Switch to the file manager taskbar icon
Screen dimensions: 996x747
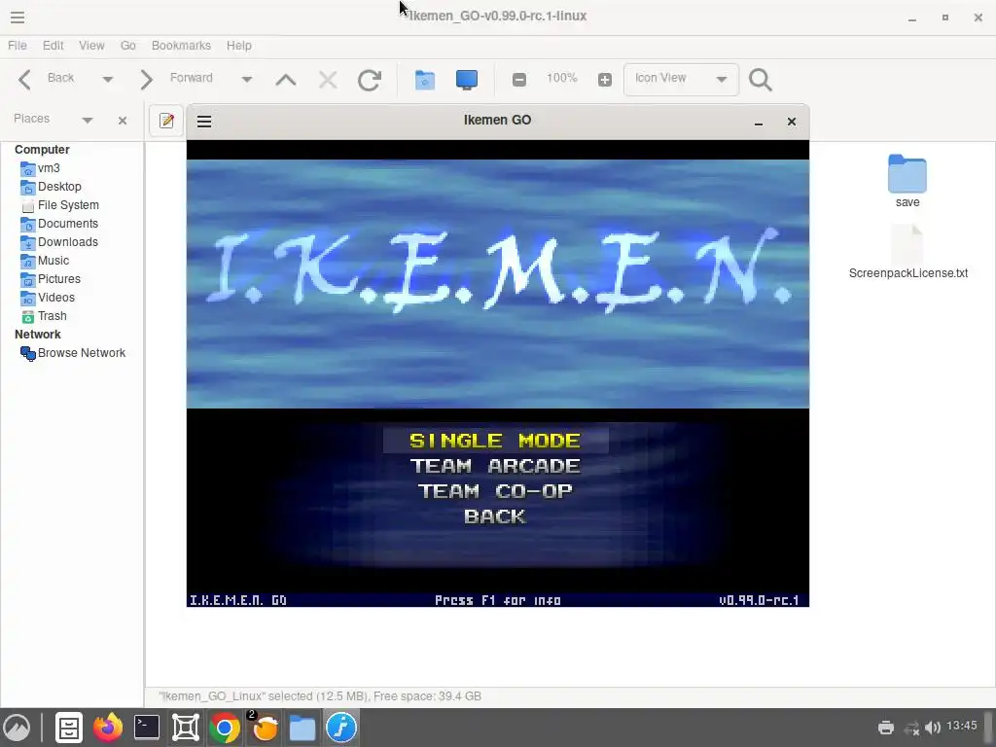point(302,728)
